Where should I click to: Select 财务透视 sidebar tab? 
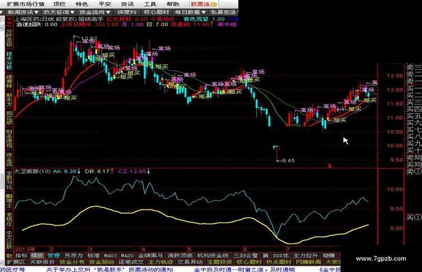(9, 139)
